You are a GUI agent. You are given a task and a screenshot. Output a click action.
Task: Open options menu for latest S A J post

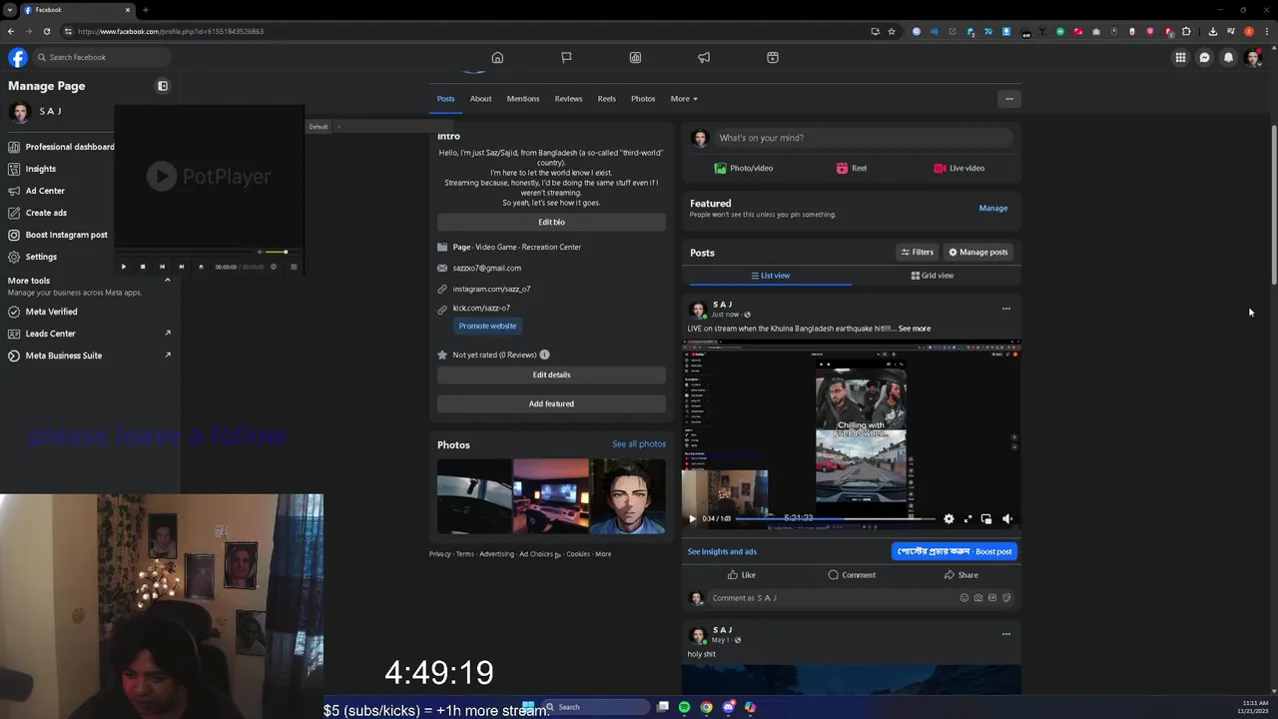click(x=1005, y=309)
